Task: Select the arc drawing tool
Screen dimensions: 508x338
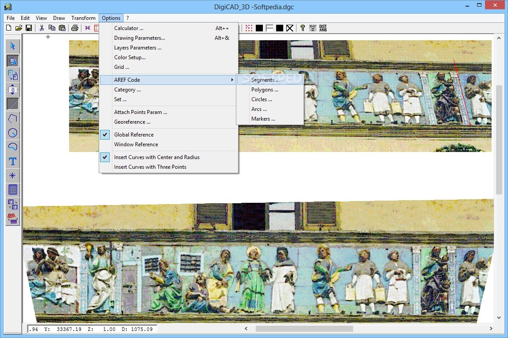Action: pos(13,147)
